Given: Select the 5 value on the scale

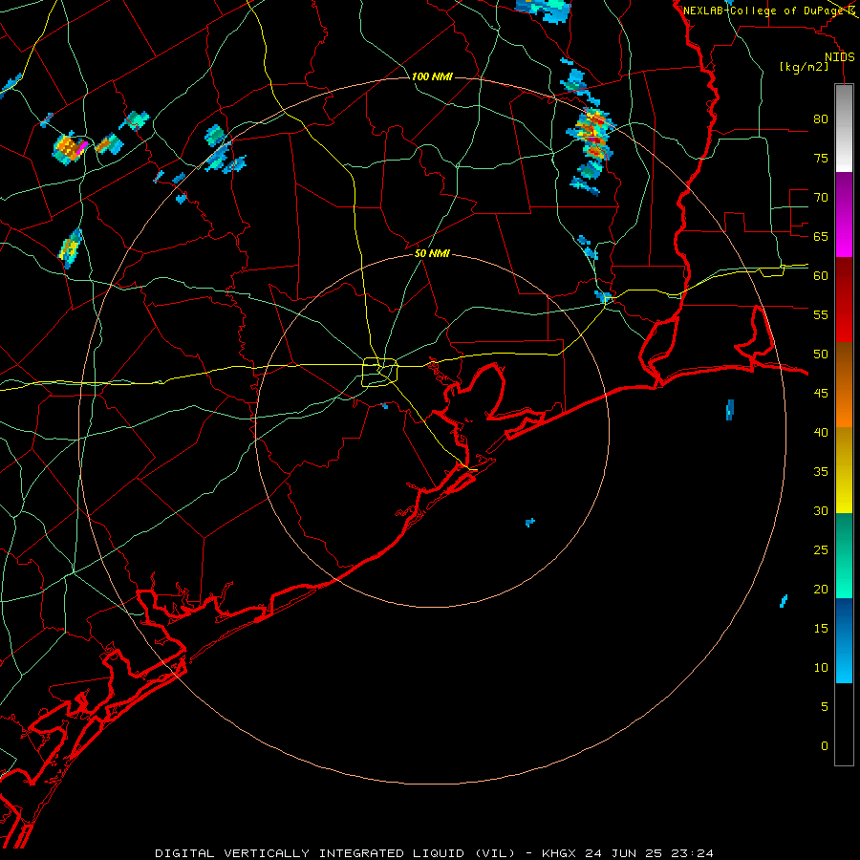Looking at the screenshot, I should point(825,707).
